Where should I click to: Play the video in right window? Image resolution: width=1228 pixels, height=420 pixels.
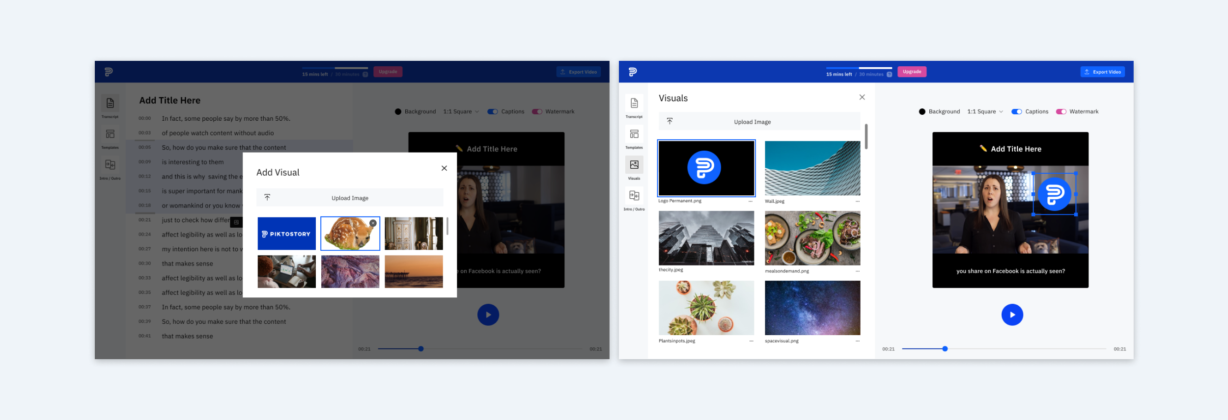[1012, 315]
